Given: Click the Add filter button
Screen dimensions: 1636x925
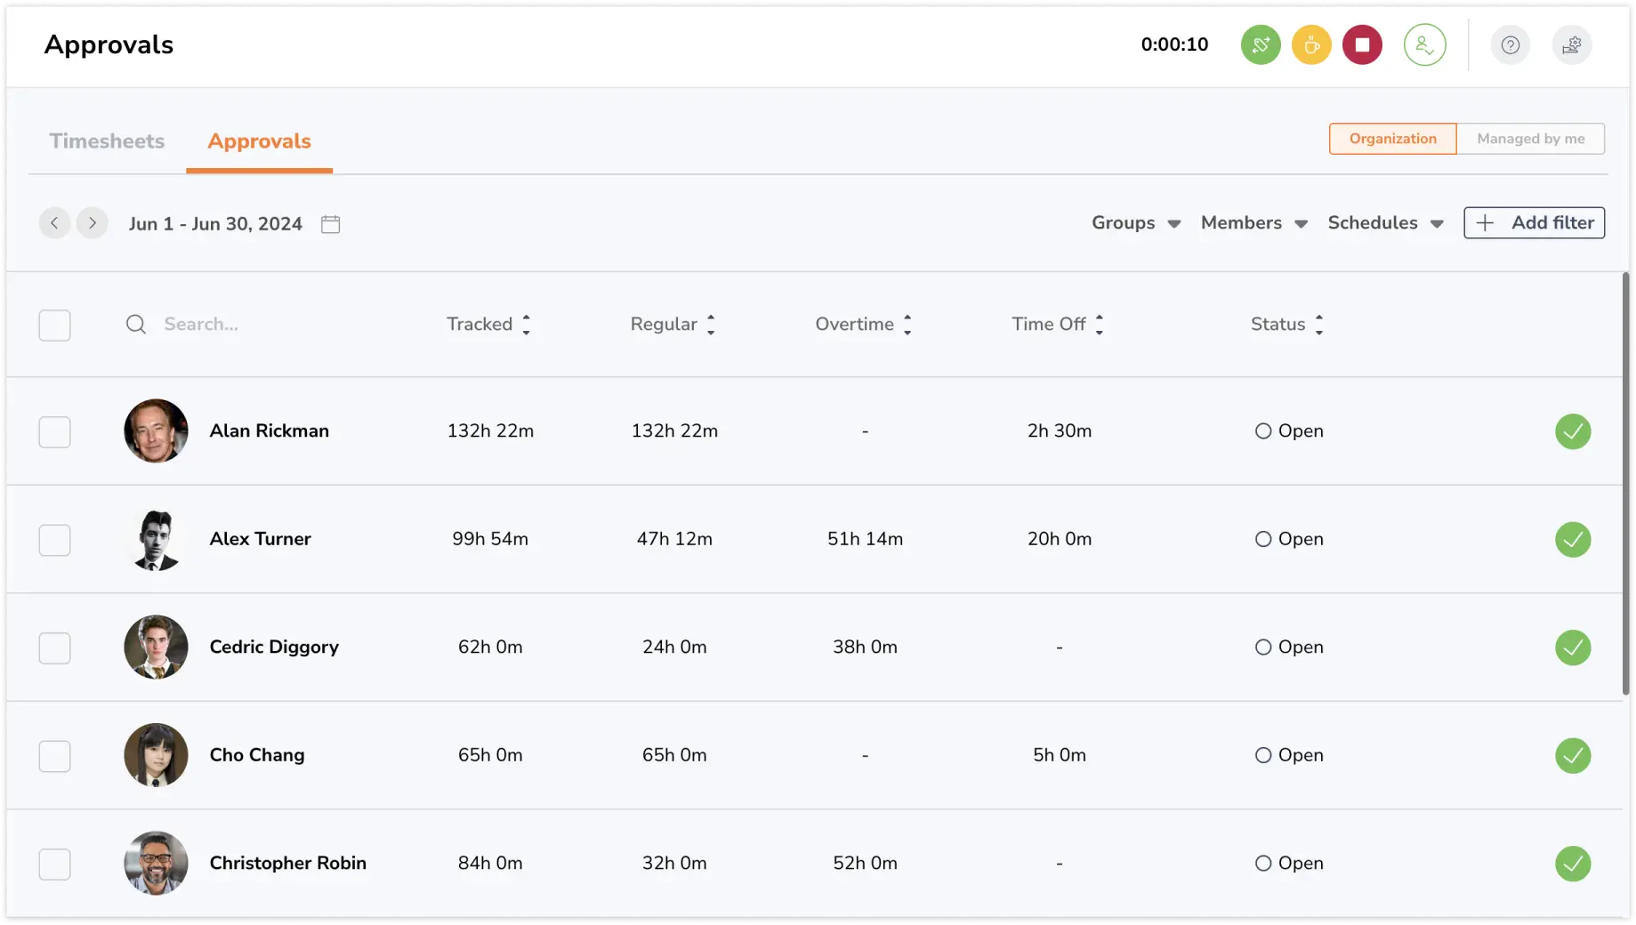Looking at the screenshot, I should [1533, 222].
